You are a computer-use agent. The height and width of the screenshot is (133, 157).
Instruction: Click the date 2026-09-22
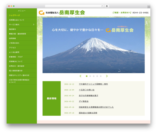(69, 102)
